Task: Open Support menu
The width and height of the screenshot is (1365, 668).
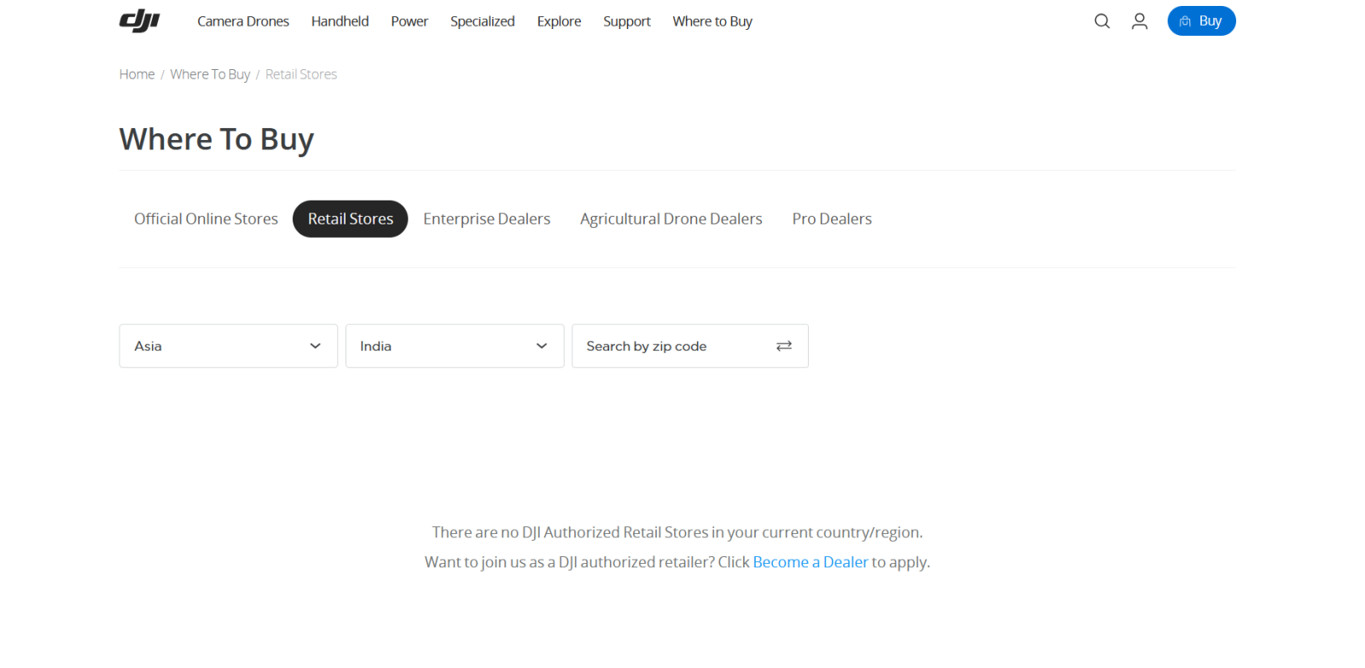Action: point(626,21)
